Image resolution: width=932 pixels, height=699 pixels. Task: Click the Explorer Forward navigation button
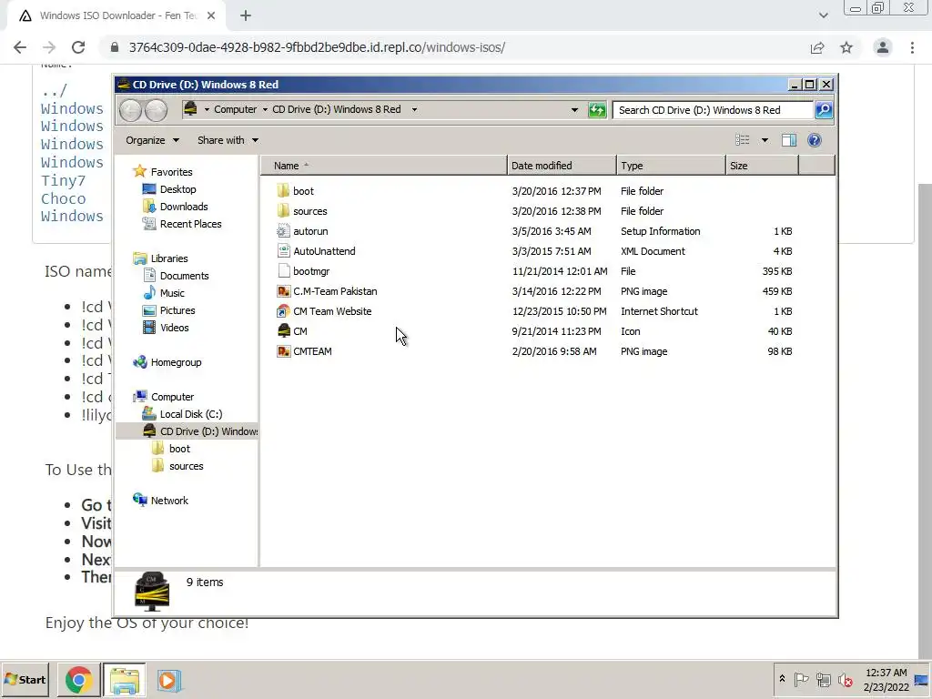point(156,110)
